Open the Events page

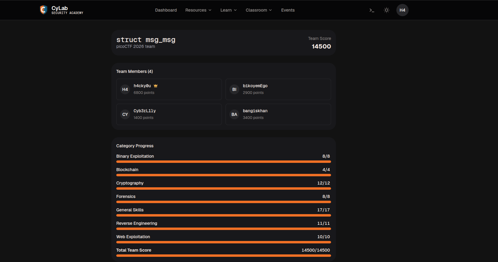288,10
